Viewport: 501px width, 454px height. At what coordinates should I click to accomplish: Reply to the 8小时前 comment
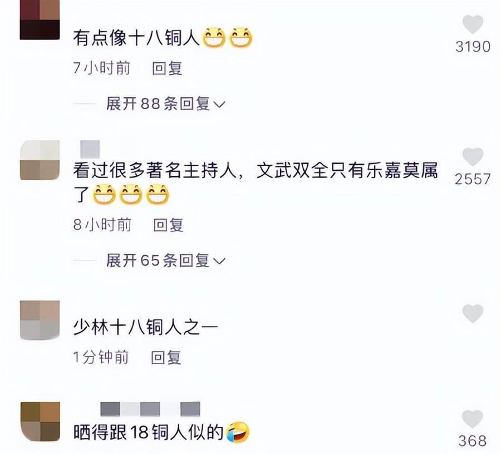168,225
